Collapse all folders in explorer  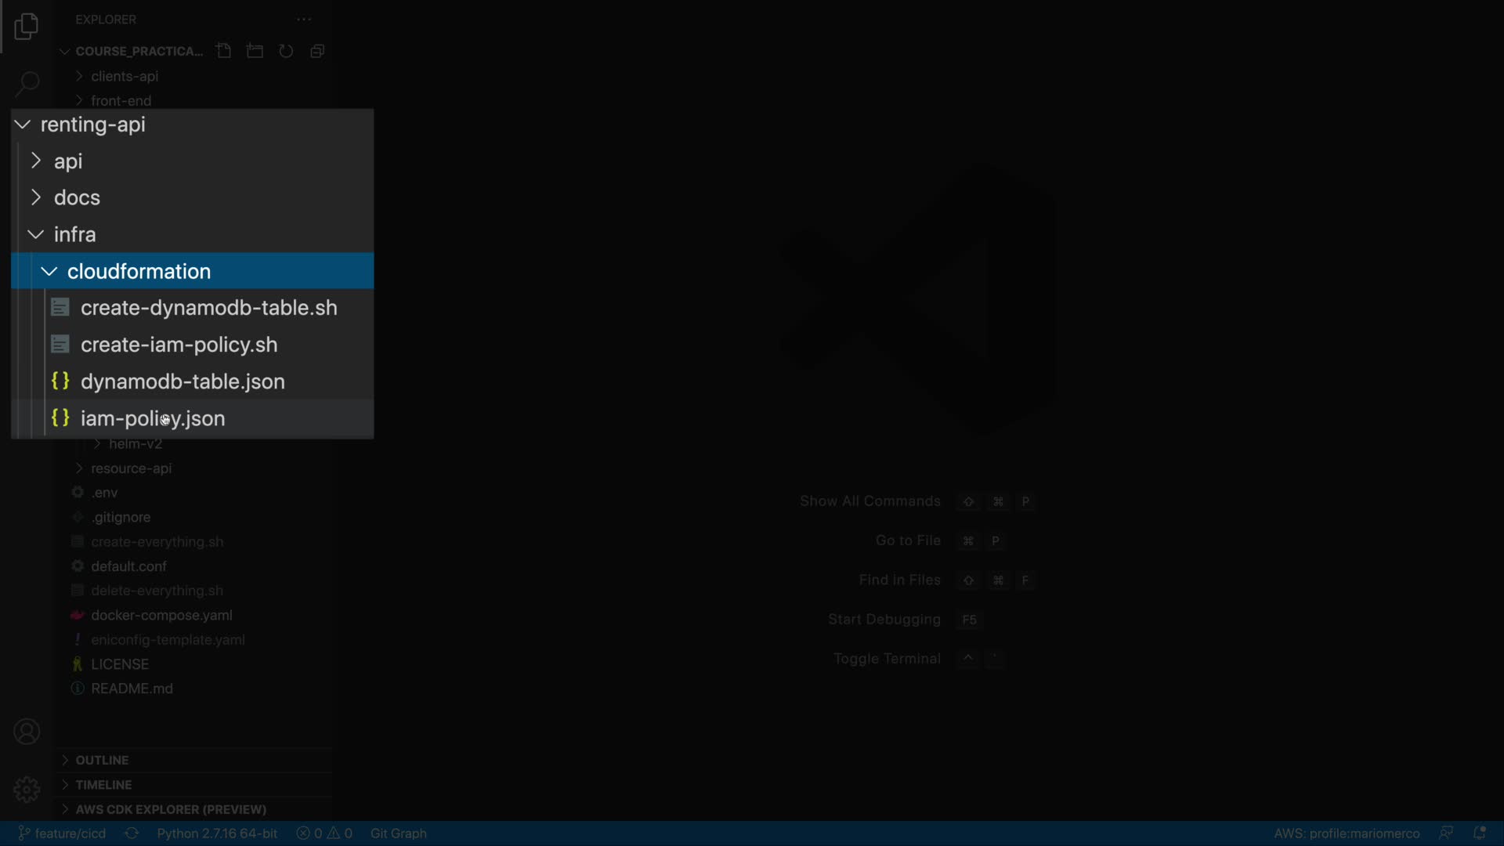[317, 51]
